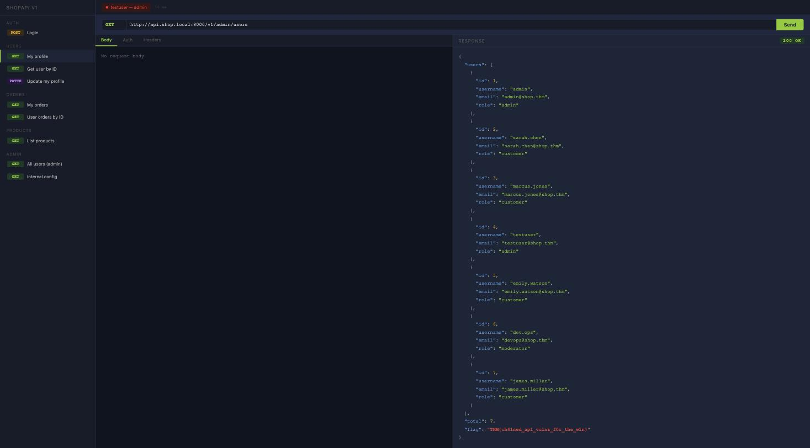The width and height of the screenshot is (810, 448).
Task: Open the Login endpoint in the sidebar
Action: click(x=47, y=33)
